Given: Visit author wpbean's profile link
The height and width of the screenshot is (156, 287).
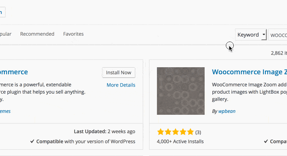Looking at the screenshot, I should (227, 111).
